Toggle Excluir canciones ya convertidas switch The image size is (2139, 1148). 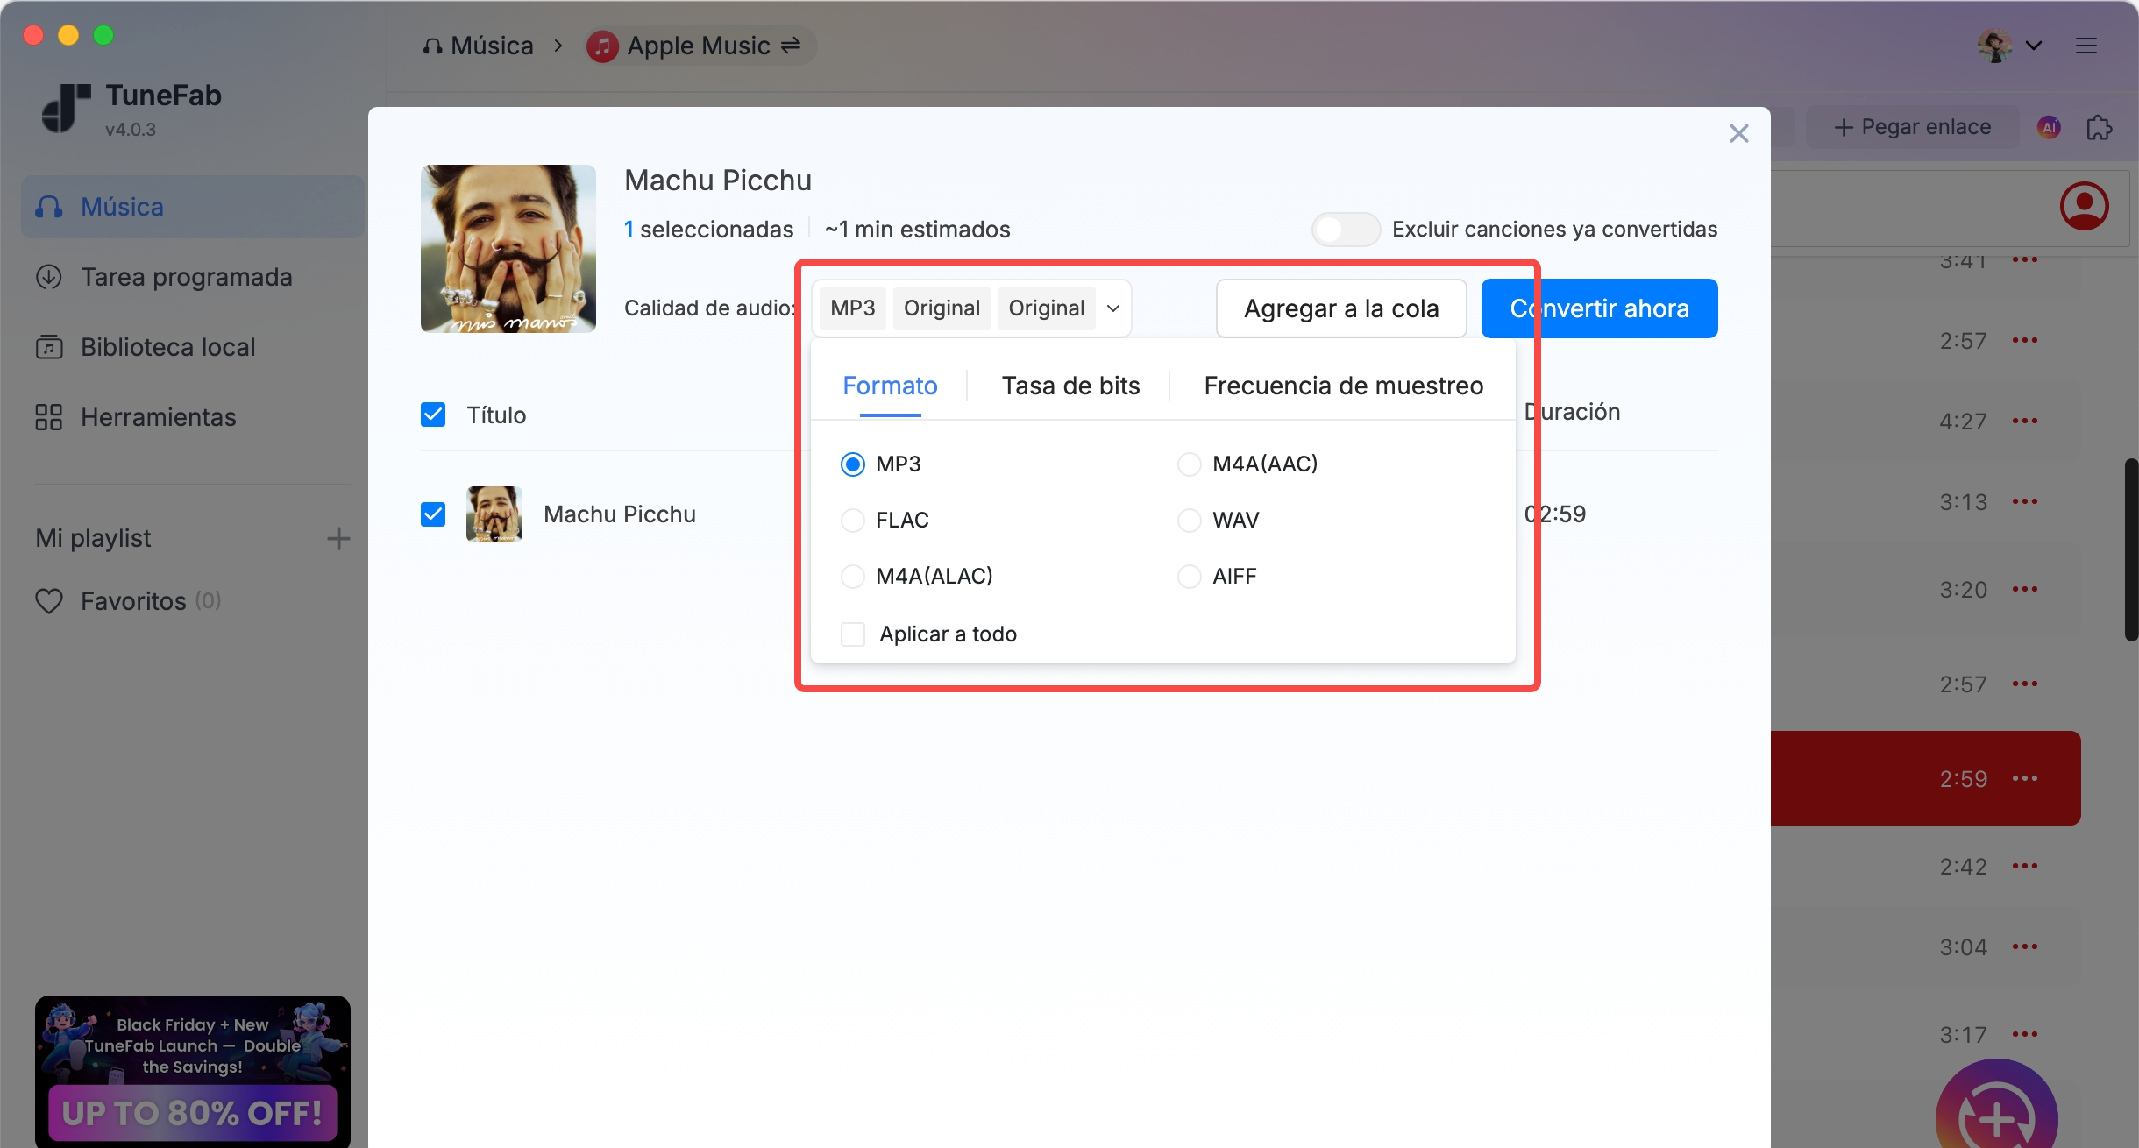(1345, 230)
